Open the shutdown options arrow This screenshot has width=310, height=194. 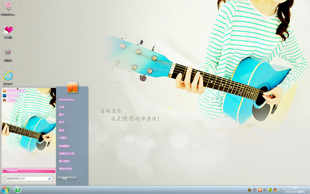point(74,178)
